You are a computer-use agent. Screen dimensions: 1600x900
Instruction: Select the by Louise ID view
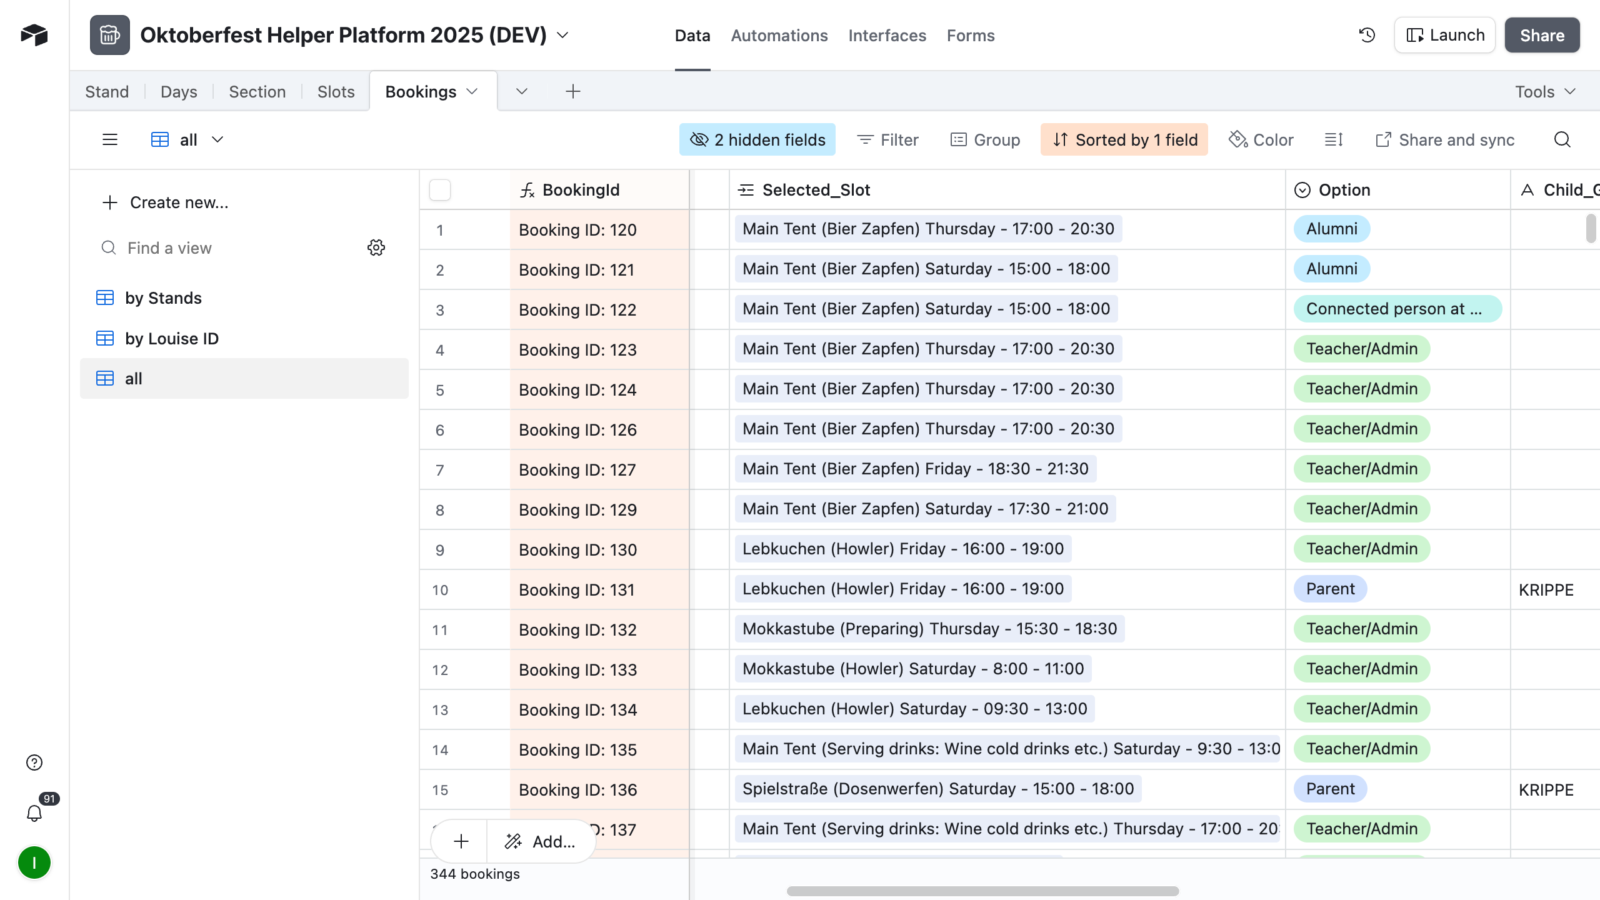click(172, 338)
